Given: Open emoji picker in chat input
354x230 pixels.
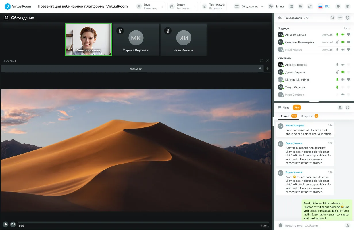Looking at the screenshot, I should 281,225.
